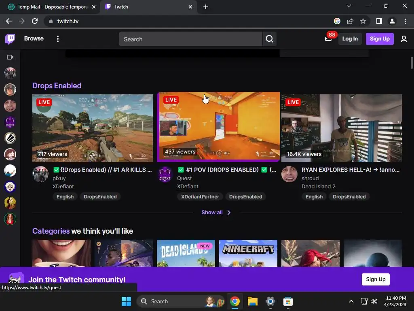This screenshot has height=311, width=414.
Task: Show hidden system tray icons
Action: coord(351,301)
